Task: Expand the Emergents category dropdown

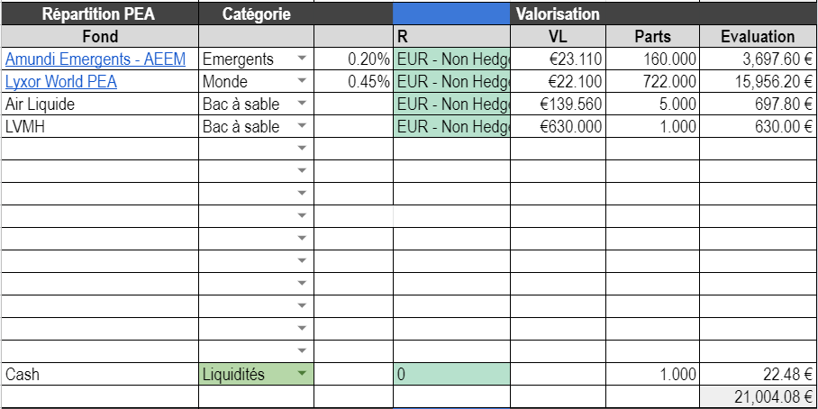Action: [302, 59]
